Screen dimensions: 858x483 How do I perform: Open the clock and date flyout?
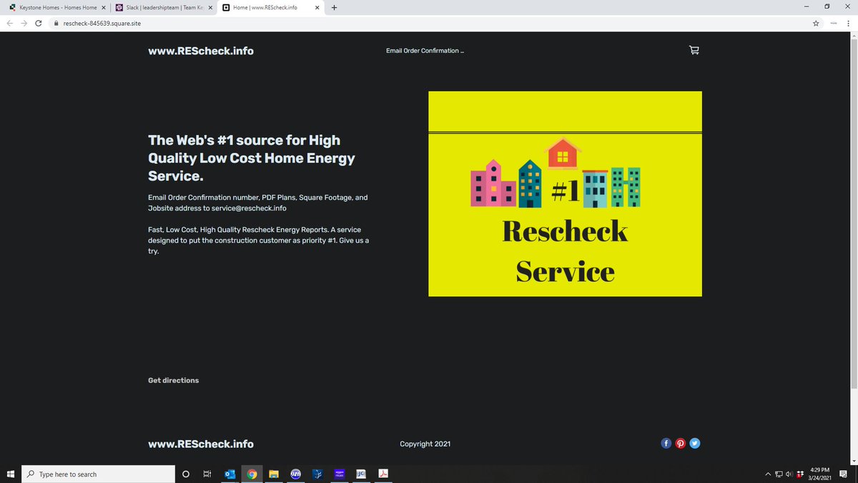tap(820, 474)
